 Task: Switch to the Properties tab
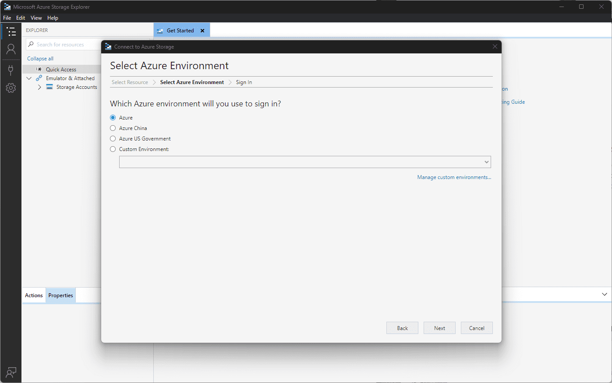pos(60,295)
